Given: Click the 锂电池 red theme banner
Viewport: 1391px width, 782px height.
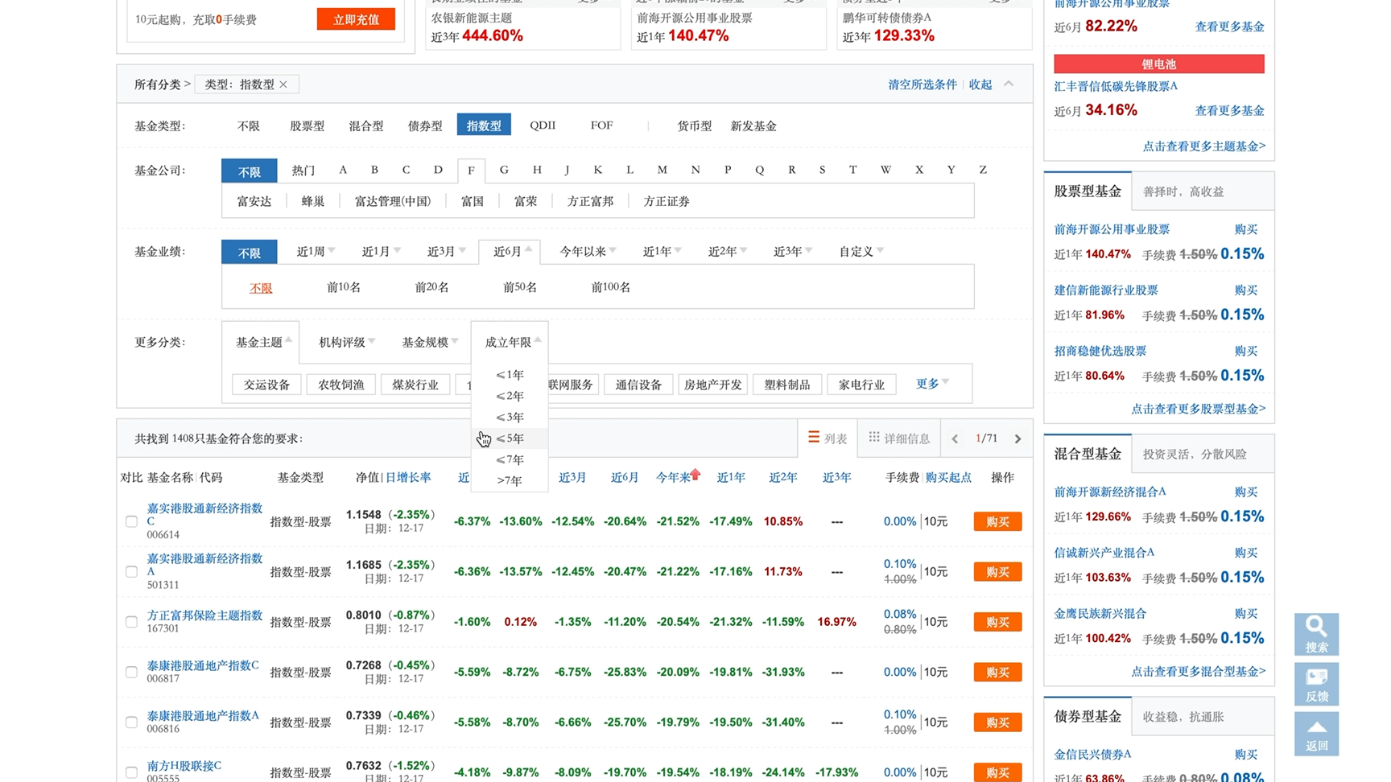Looking at the screenshot, I should coord(1159,64).
